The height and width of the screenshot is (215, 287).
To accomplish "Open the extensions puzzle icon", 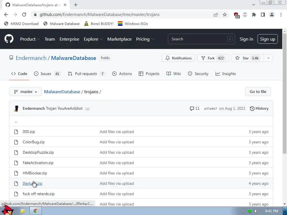I will [x=254, y=15].
